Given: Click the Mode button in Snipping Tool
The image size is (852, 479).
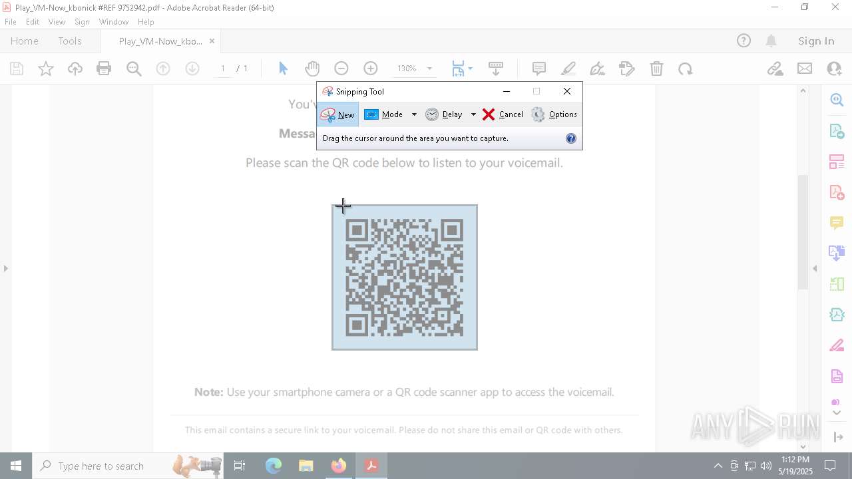Looking at the screenshot, I should (384, 114).
